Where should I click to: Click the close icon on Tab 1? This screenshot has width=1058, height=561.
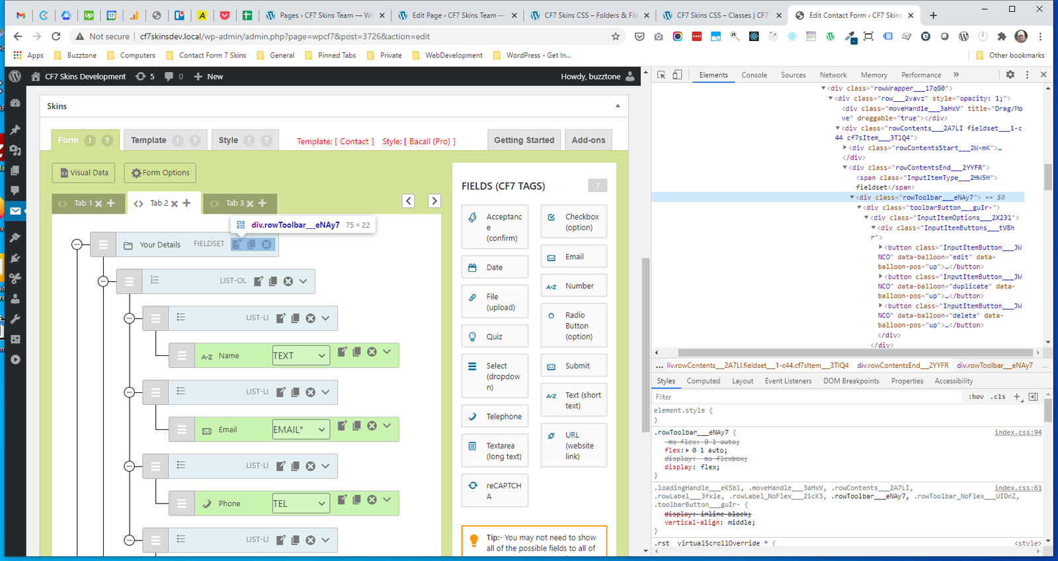pos(99,204)
